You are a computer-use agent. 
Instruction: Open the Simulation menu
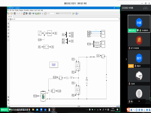pos(26,10)
